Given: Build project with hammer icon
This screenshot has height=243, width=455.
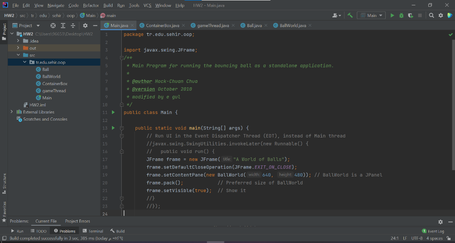Looking at the screenshot, I should tap(350, 16).
